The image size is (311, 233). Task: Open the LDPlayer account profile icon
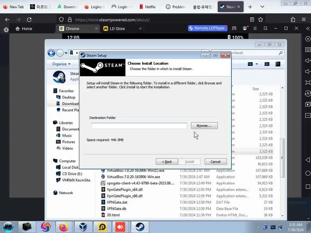tap(245, 28)
